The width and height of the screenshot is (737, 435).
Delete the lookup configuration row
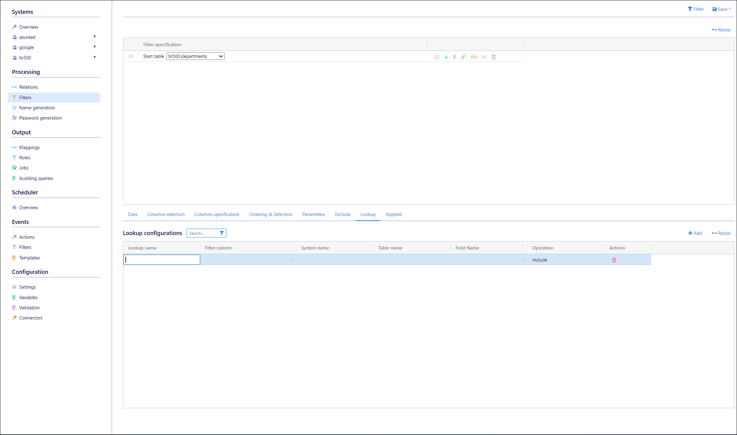(614, 260)
